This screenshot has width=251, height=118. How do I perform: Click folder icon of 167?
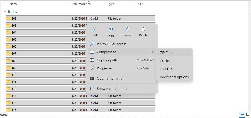(x=9, y=53)
